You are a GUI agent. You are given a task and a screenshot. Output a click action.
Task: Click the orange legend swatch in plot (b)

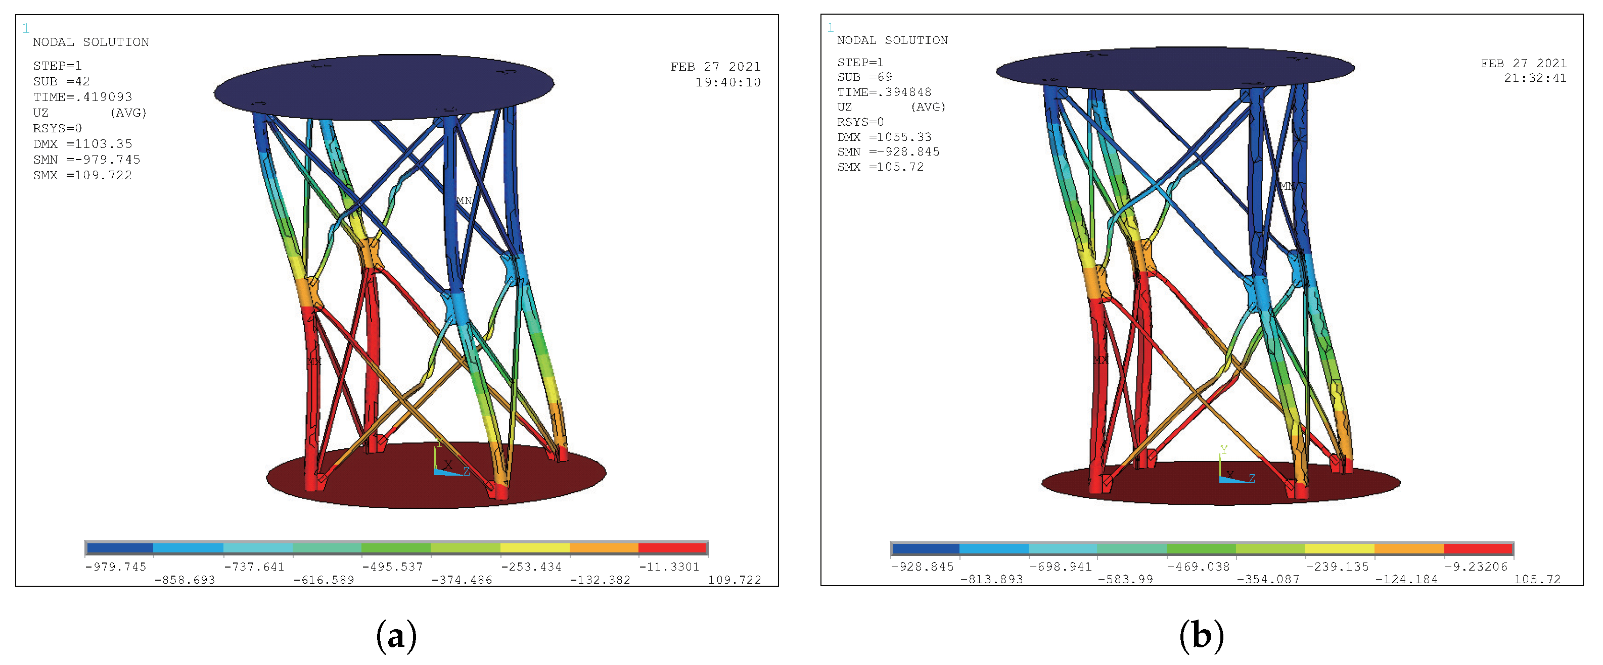click(x=1409, y=549)
